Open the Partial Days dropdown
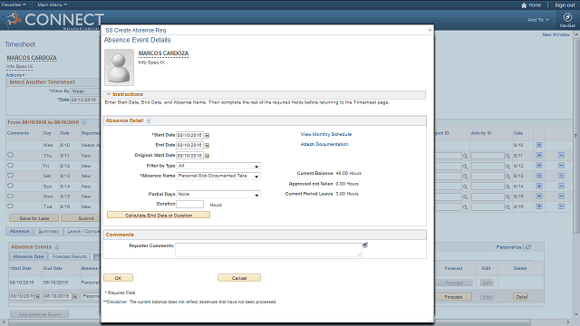 (x=218, y=195)
